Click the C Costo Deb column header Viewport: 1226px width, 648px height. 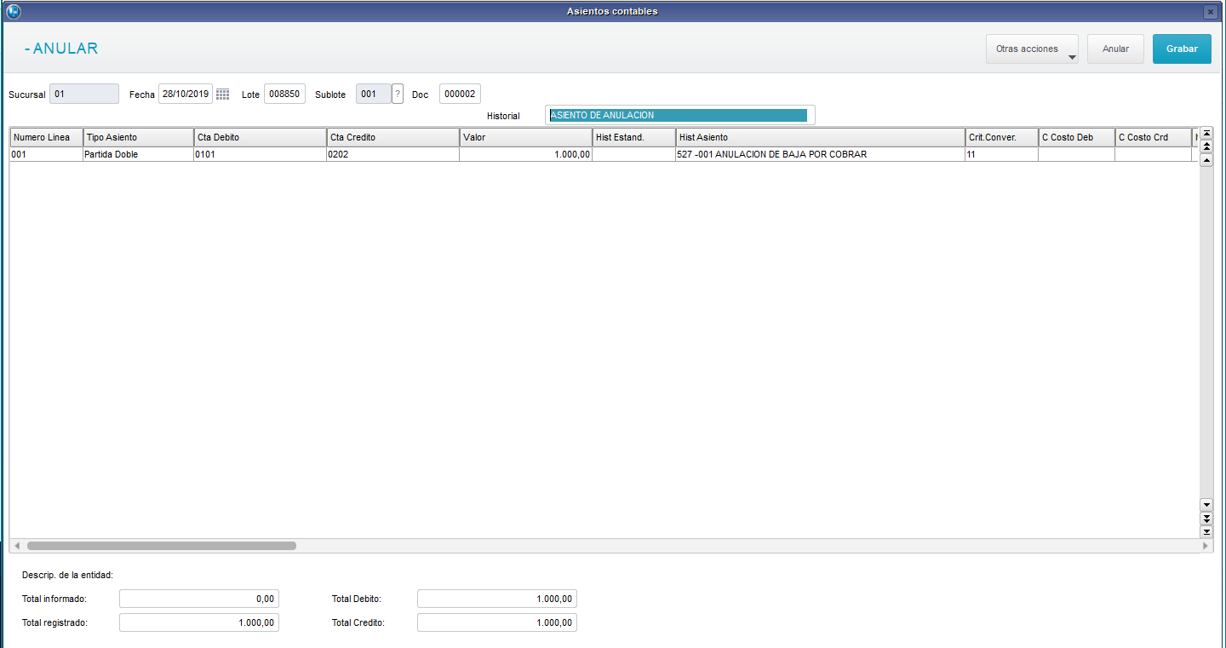click(1077, 137)
